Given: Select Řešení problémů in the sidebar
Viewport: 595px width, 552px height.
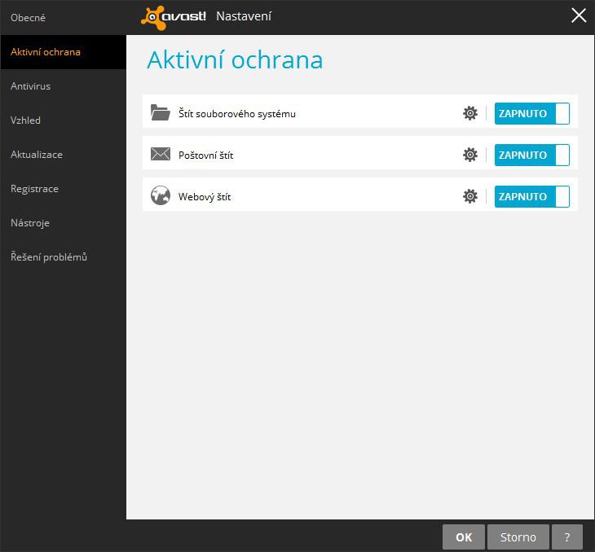Looking at the screenshot, I should pyautogui.click(x=63, y=256).
